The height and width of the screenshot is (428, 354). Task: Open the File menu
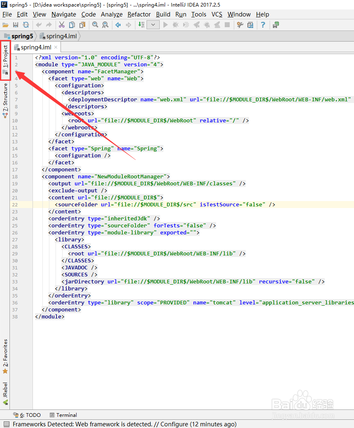[x=7, y=14]
